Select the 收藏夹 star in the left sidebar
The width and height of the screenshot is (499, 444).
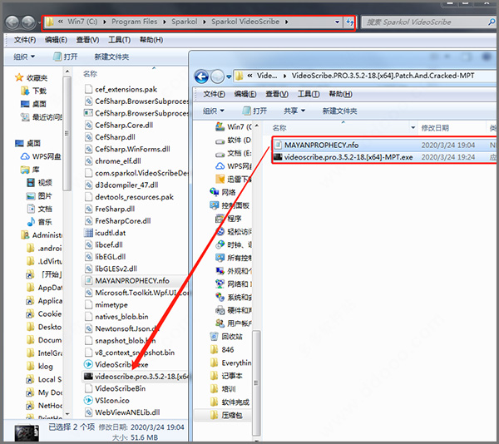[x=19, y=77]
